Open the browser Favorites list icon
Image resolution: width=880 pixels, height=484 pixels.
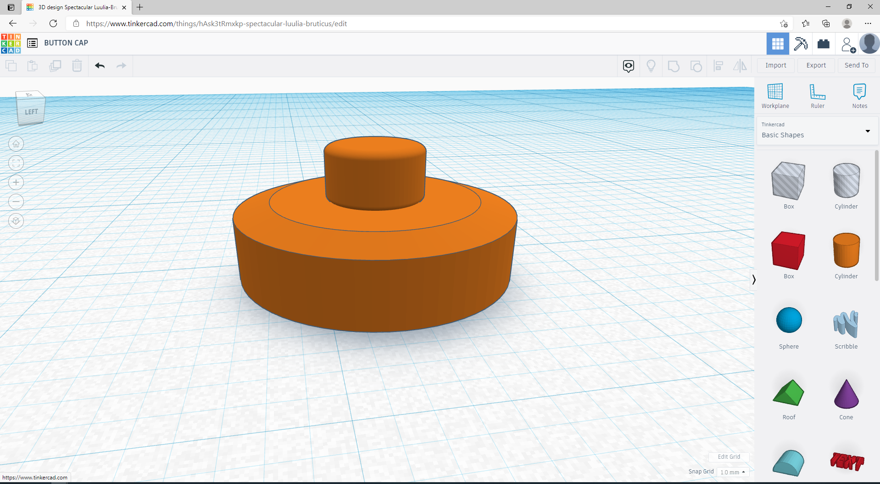[x=806, y=23]
